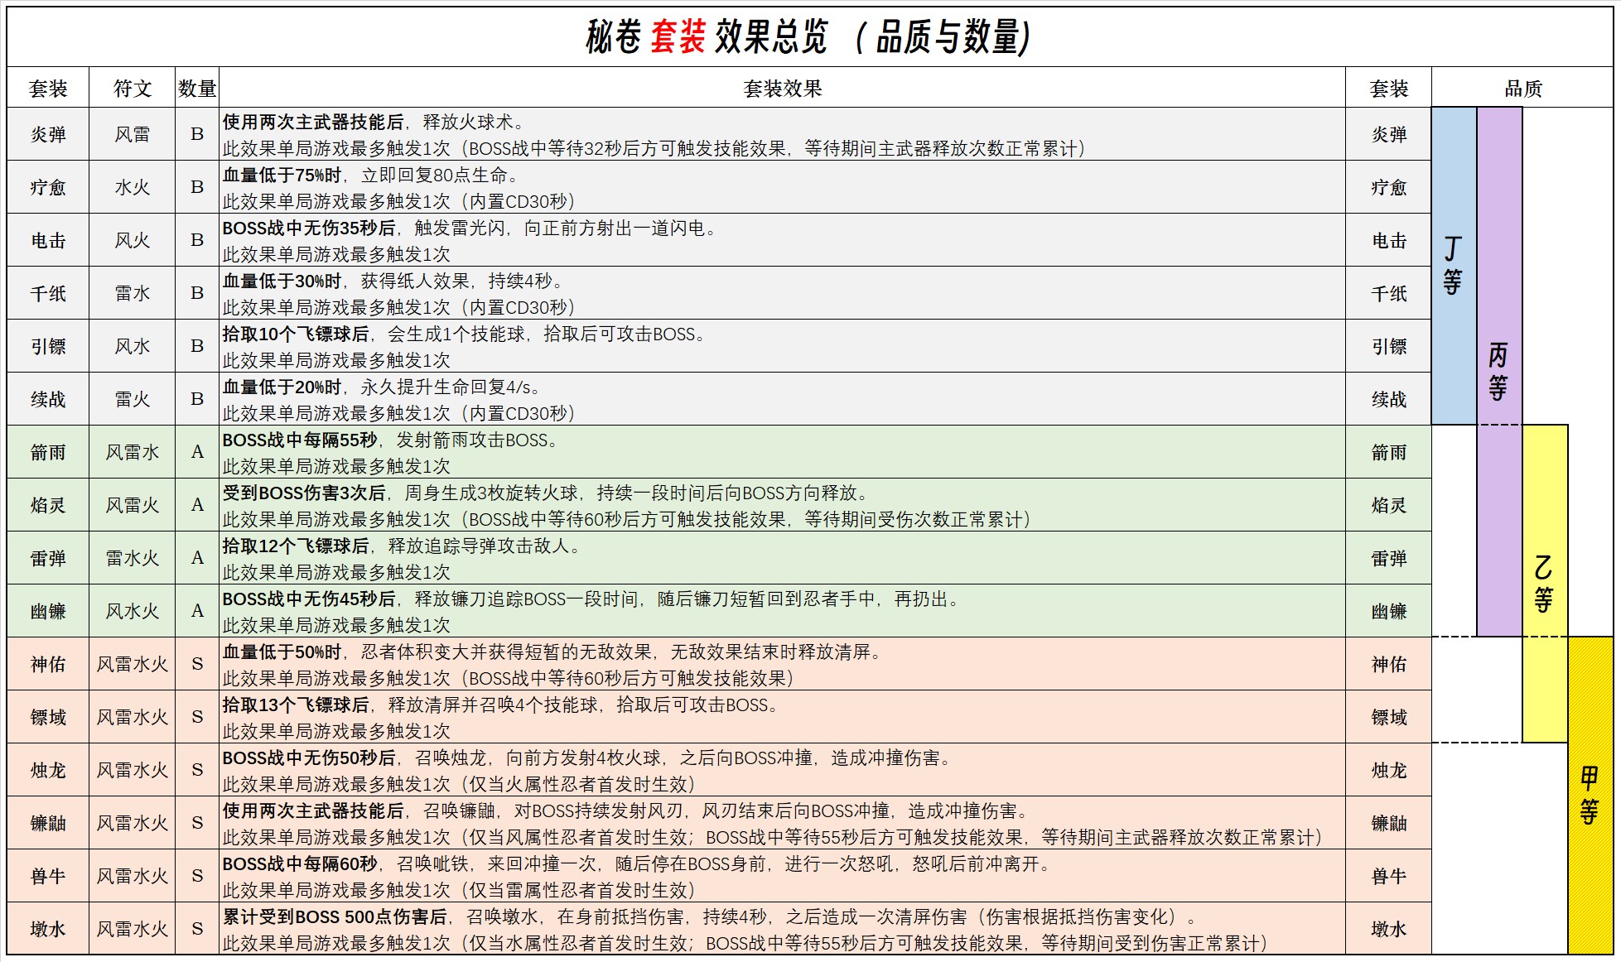Click the gold 甲等 quality bar

pyautogui.click(x=1590, y=795)
